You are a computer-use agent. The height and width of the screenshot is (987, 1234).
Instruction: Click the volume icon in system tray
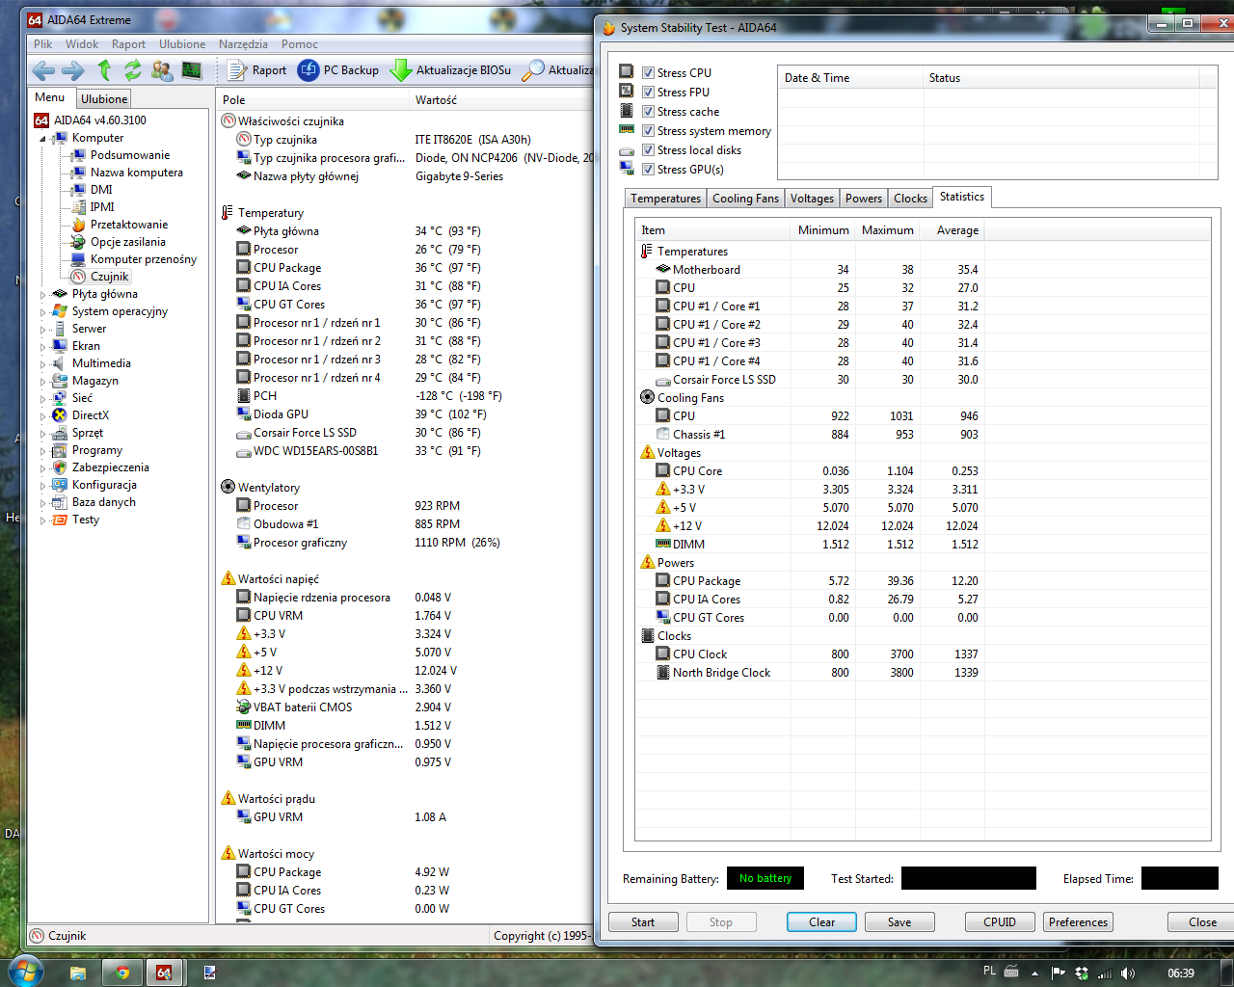(1128, 974)
